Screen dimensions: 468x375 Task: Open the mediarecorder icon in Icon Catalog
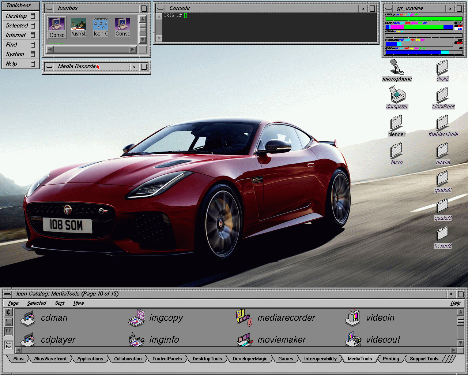[x=244, y=318]
